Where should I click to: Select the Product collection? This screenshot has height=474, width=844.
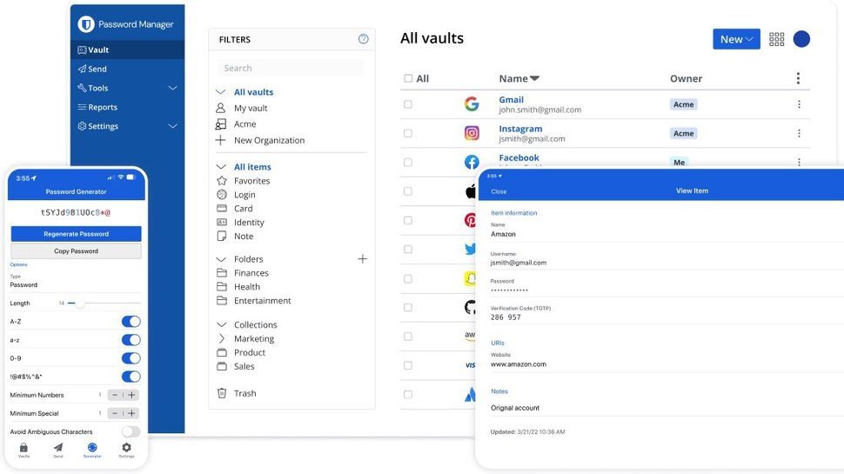tap(249, 352)
